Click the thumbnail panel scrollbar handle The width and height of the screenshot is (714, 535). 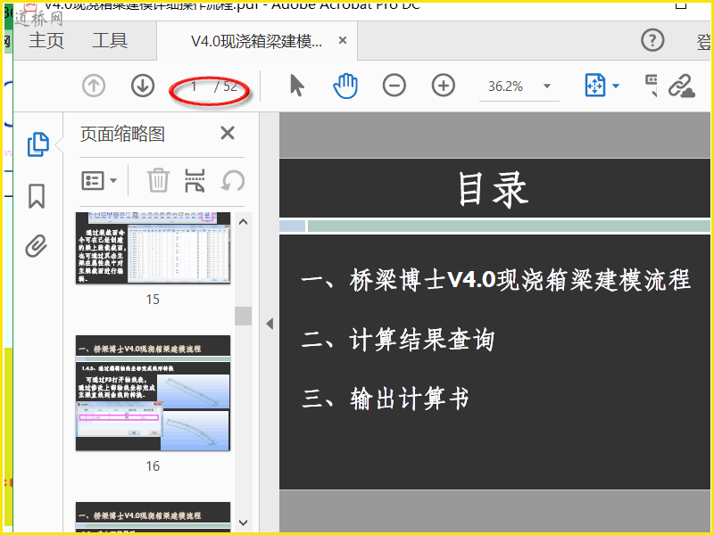tap(243, 316)
